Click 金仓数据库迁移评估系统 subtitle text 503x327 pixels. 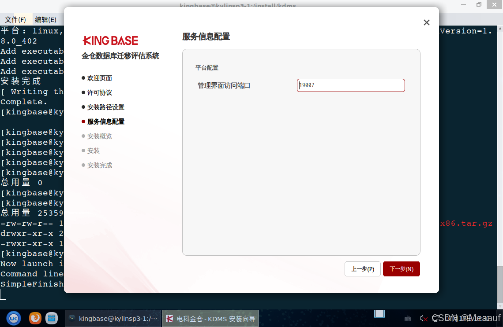coord(120,56)
